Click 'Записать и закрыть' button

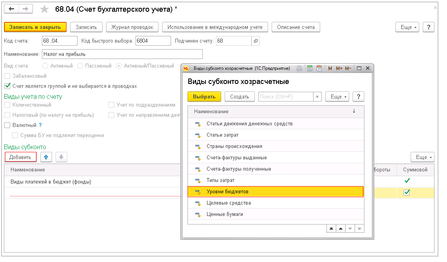click(x=35, y=27)
